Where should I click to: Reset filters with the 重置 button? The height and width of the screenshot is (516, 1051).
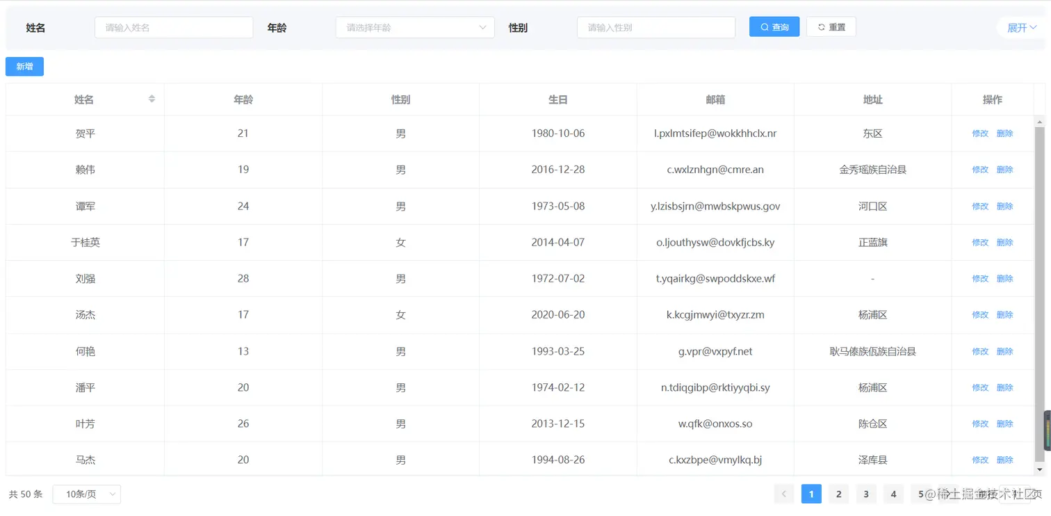tap(831, 27)
